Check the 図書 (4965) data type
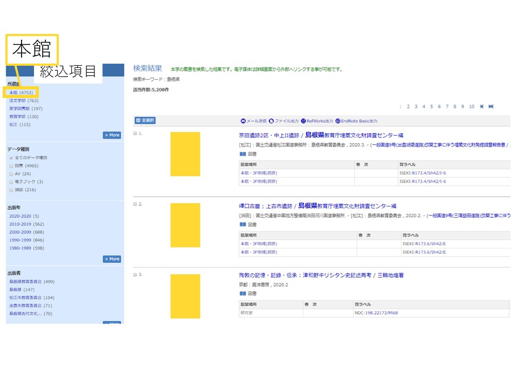518x388 pixels. click(x=11, y=166)
